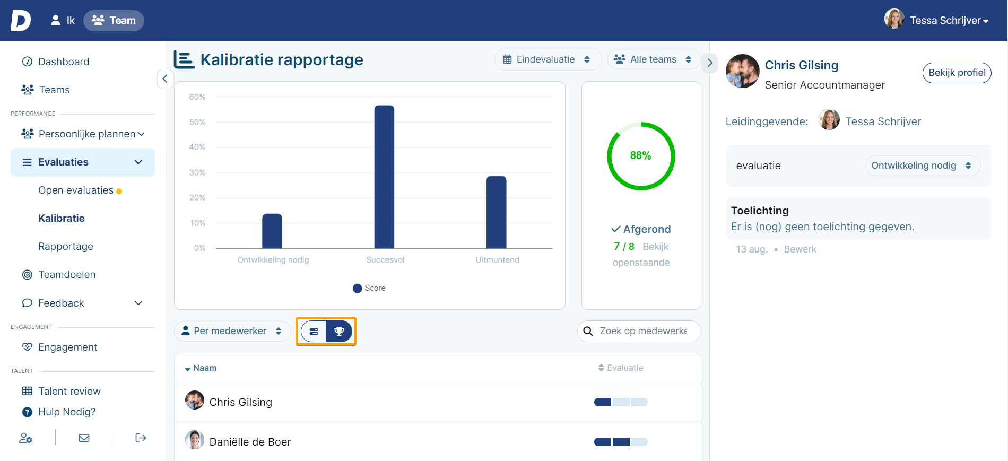Collapse the detail panel with right chevron
Screen dimensions: 1008x461
click(x=710, y=63)
